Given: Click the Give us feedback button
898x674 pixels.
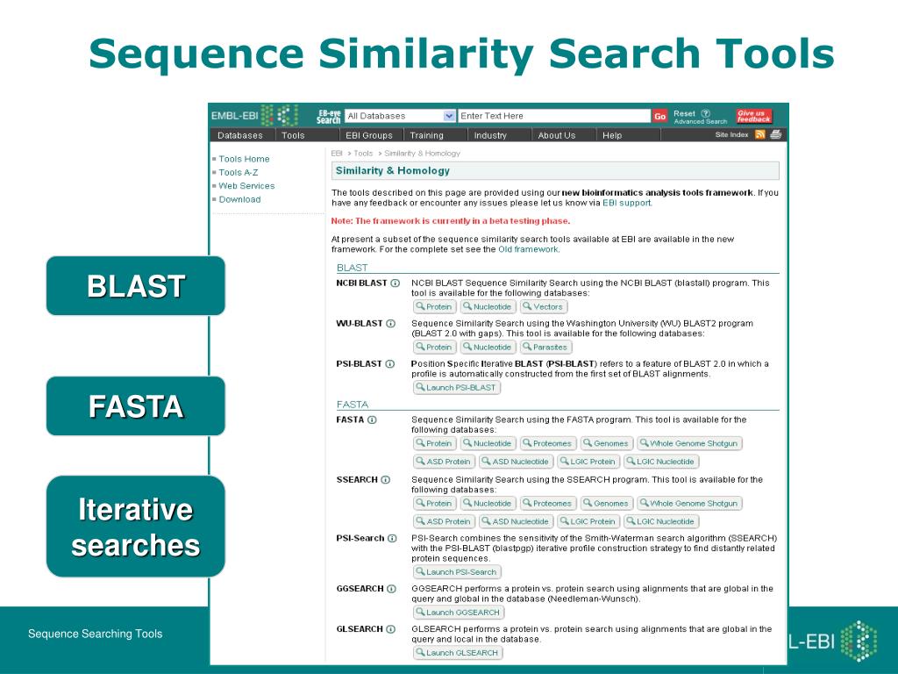Looking at the screenshot, I should tap(753, 116).
